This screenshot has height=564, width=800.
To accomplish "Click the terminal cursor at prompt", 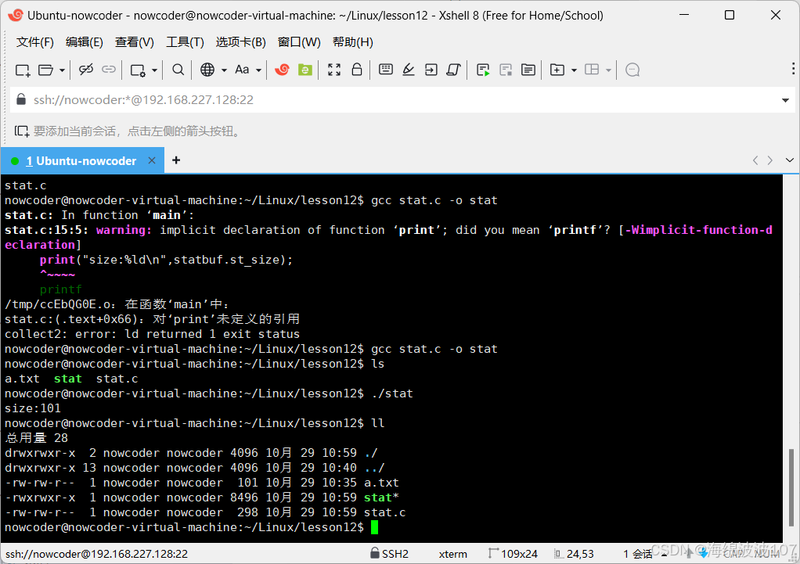I will tap(374, 526).
